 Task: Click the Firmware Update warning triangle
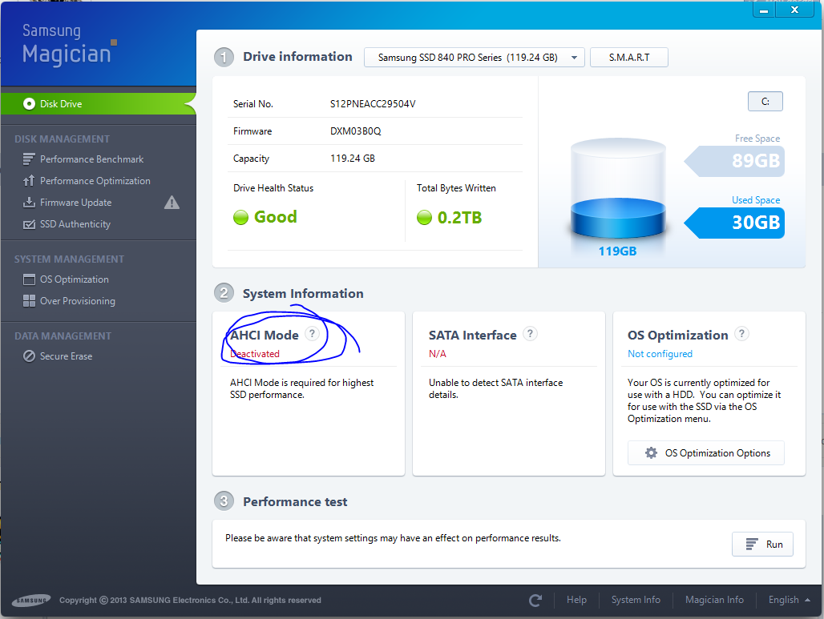(172, 202)
